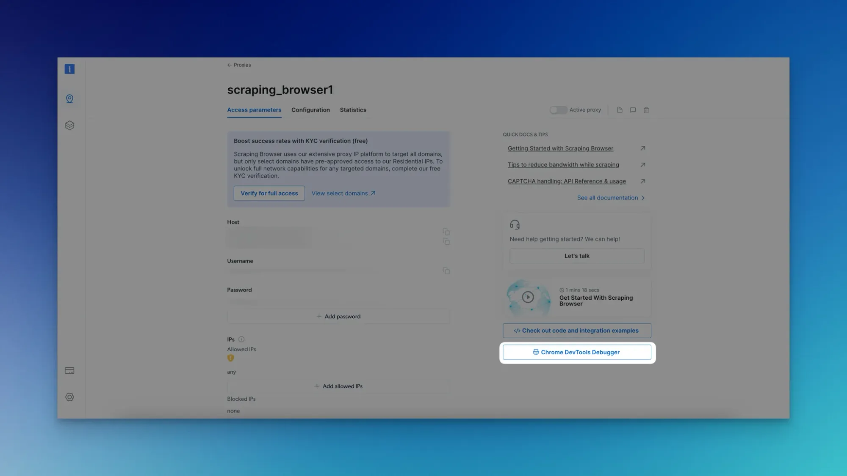847x476 pixels.
Task: Enable full access via Verify button
Action: click(x=269, y=193)
